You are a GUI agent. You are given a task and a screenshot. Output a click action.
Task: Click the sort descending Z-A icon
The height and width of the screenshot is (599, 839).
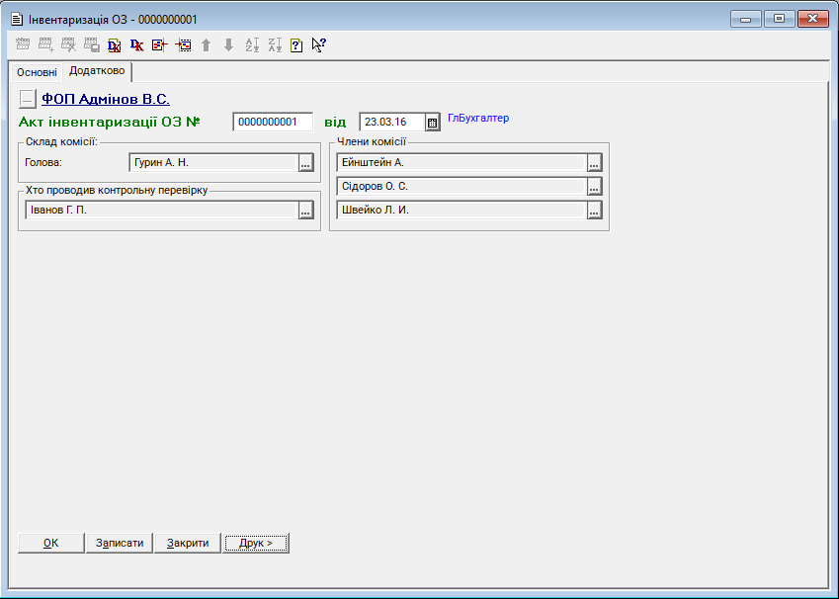(x=274, y=44)
